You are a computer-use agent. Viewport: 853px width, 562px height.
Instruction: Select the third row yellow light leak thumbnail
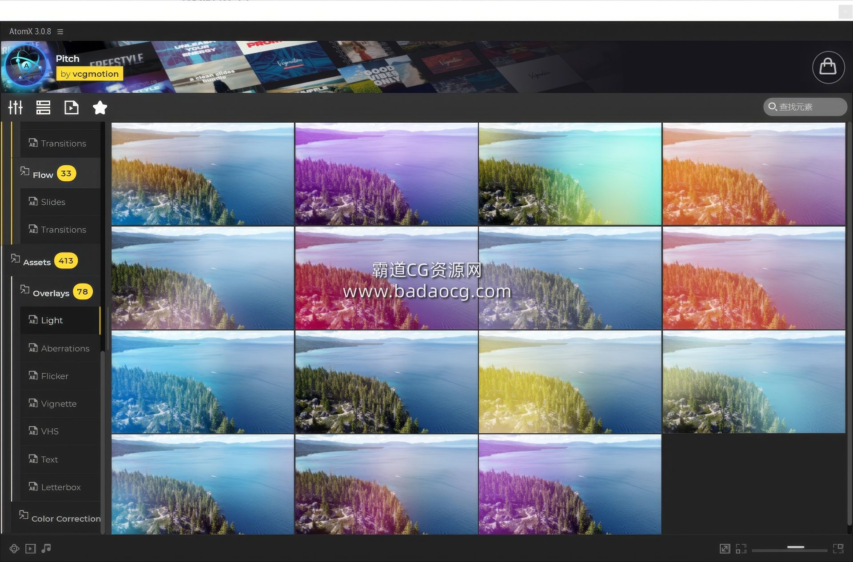570,382
